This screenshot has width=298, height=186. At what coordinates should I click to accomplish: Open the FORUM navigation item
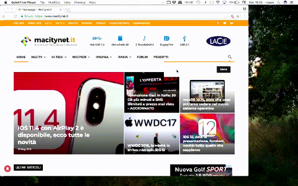[x=142, y=57]
